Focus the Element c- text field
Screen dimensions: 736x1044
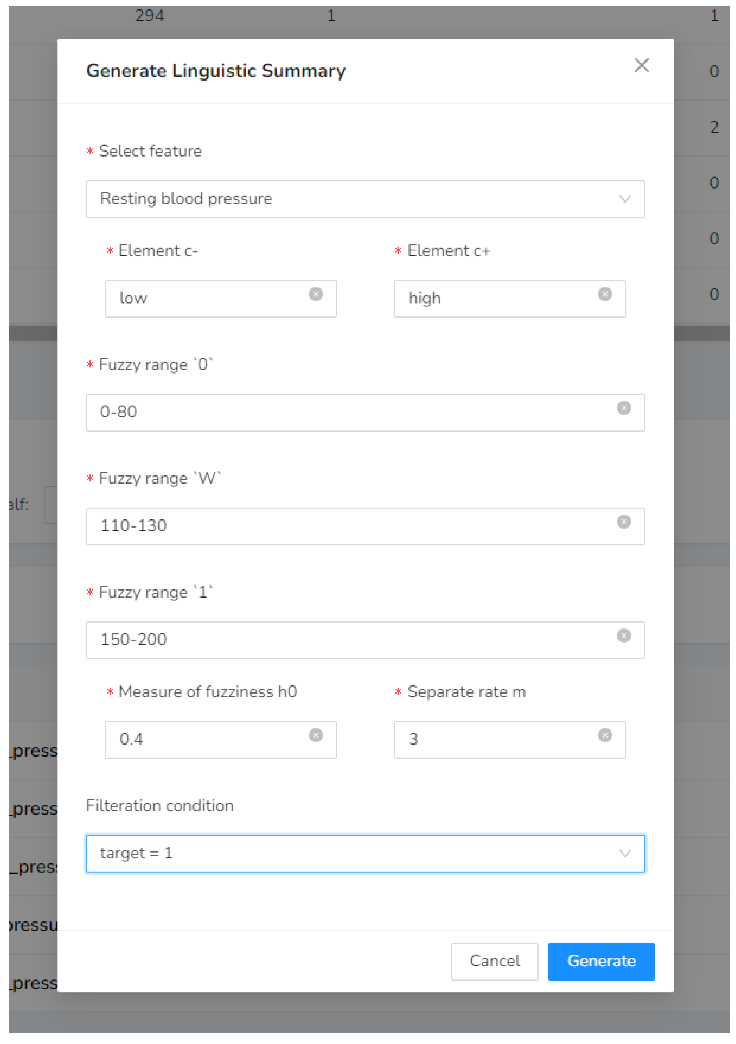click(x=205, y=298)
